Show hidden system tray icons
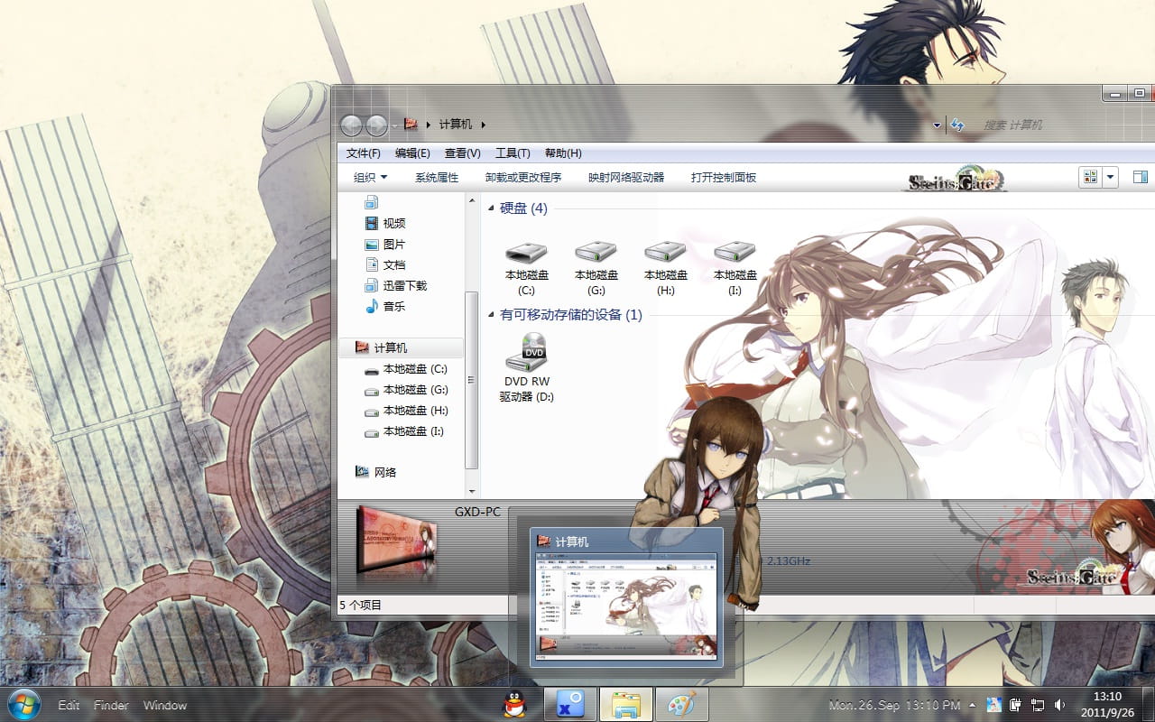The image size is (1155, 722). (972, 705)
